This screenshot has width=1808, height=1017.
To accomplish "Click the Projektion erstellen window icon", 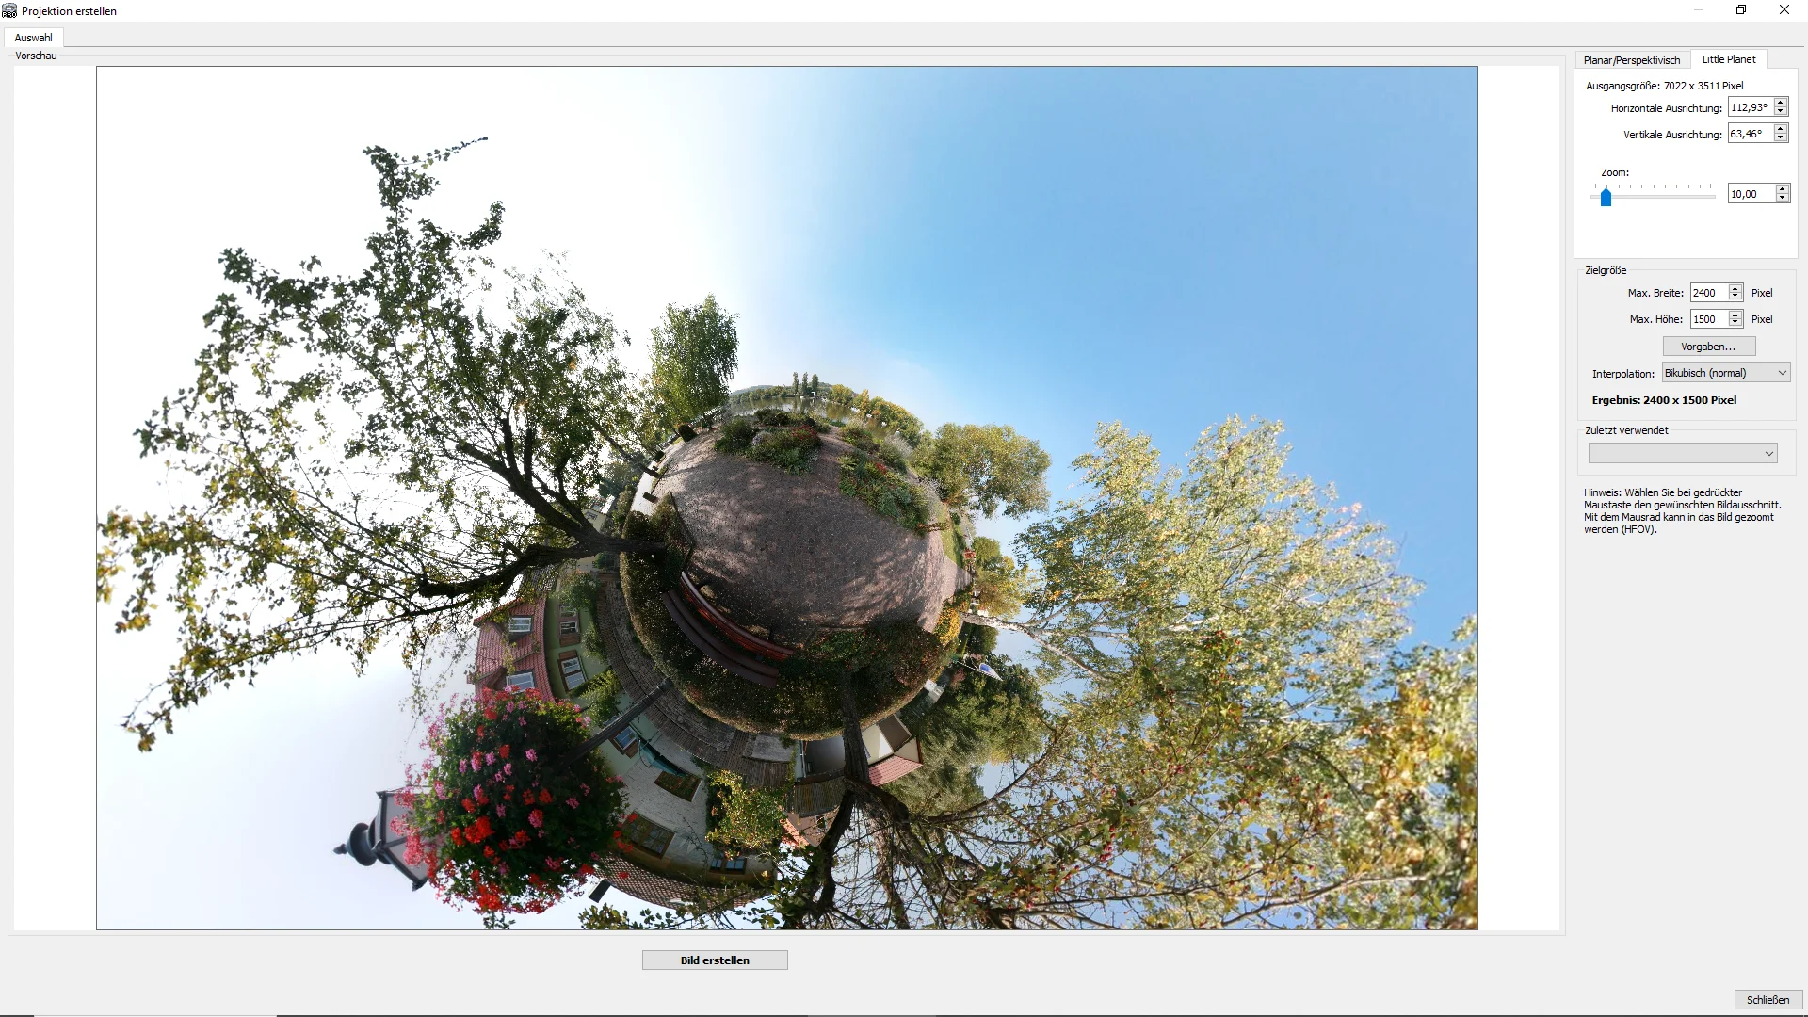I will [x=9, y=10].
